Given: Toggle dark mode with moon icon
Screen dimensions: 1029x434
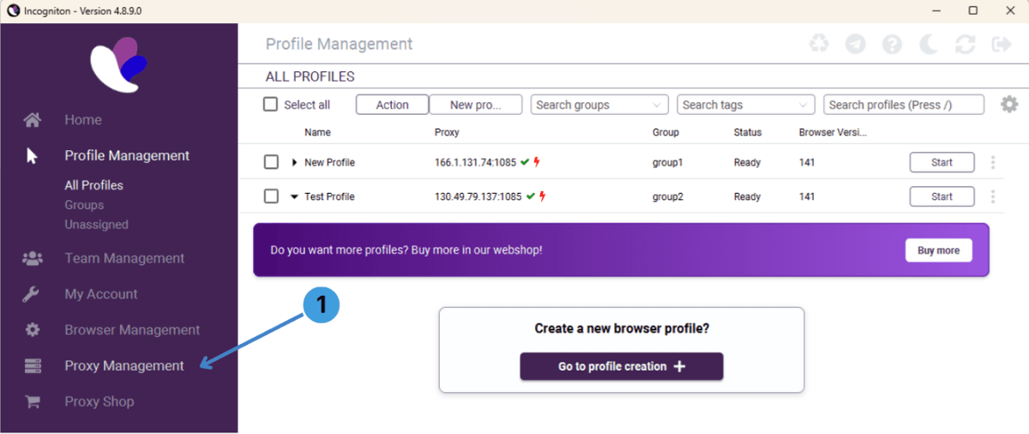Looking at the screenshot, I should point(930,44).
